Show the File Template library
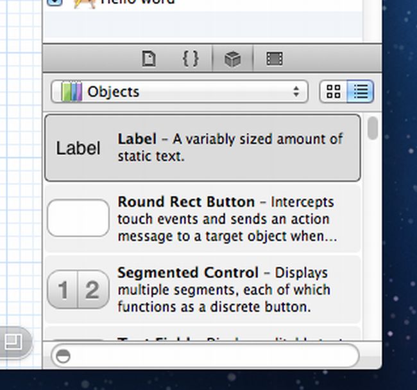This screenshot has width=417, height=390. tap(149, 59)
